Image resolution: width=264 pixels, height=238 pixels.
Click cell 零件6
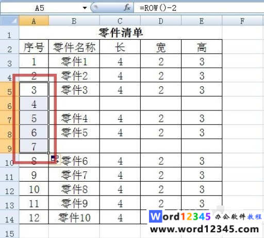coord(74,160)
